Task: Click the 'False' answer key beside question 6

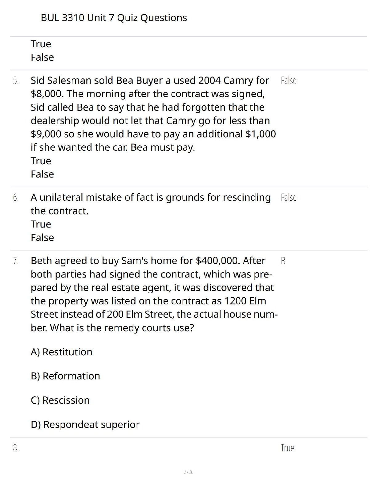Action: tap(289, 198)
